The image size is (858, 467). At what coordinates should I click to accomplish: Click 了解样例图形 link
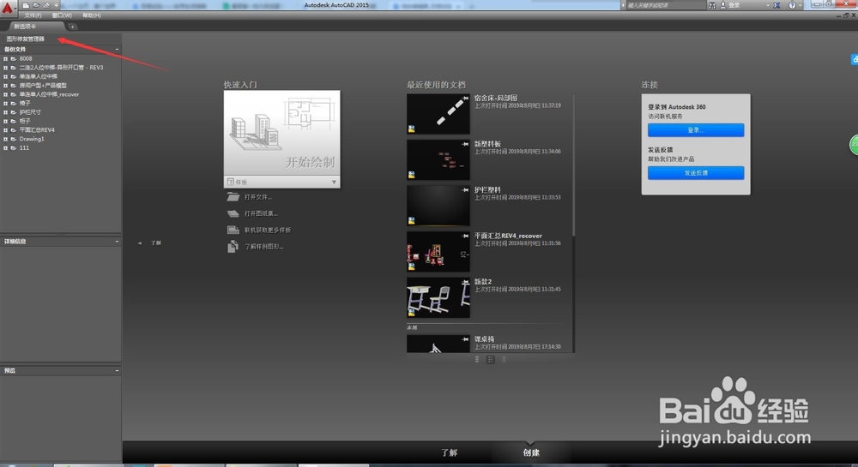pos(263,247)
